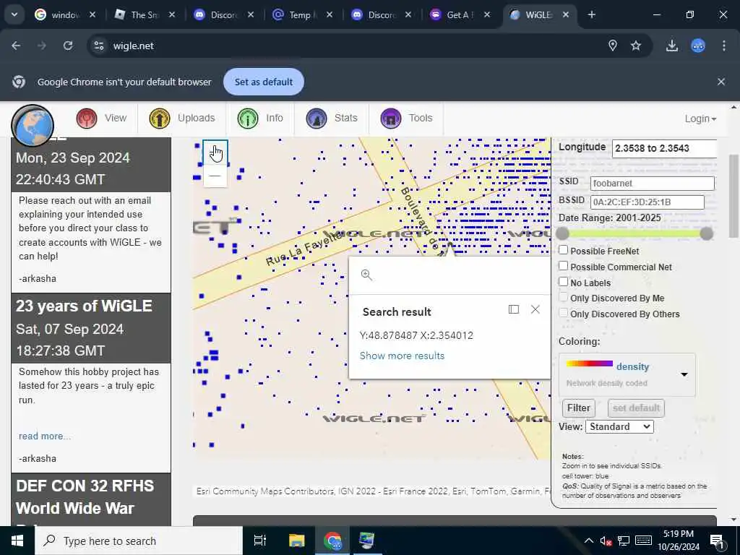
Task: Toggle the No Labels checkbox
Action: (564, 282)
